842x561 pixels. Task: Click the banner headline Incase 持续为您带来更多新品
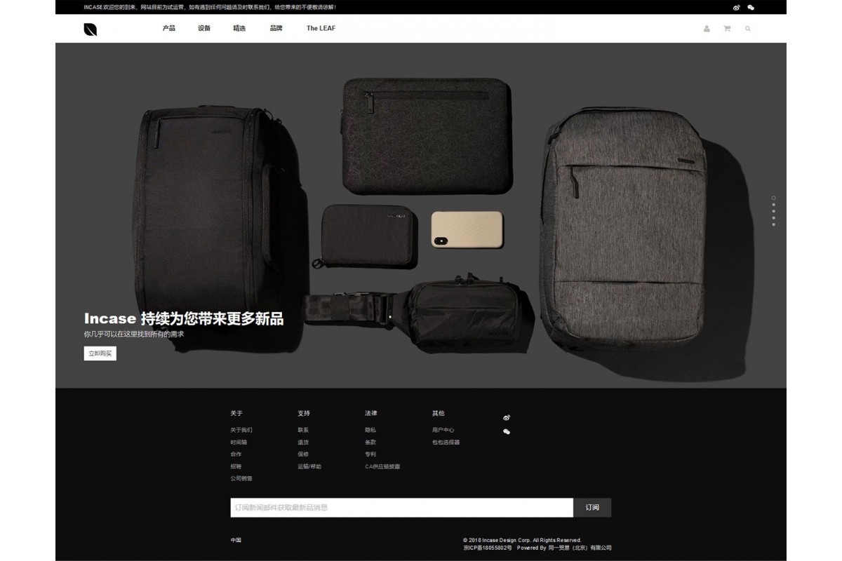click(x=184, y=319)
